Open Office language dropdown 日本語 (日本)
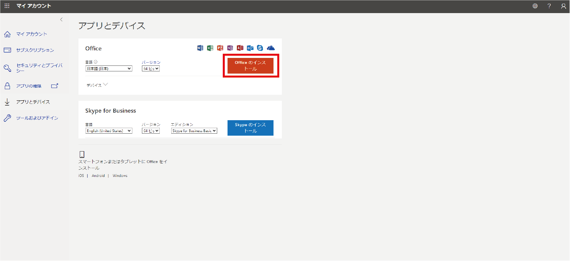Viewport: 570px width, 261px height. tap(109, 69)
